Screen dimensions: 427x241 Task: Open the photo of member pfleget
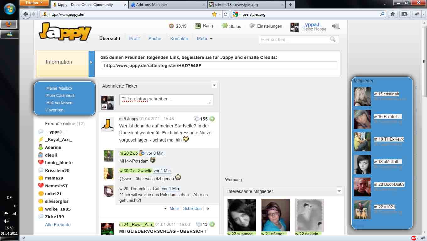tap(275, 215)
